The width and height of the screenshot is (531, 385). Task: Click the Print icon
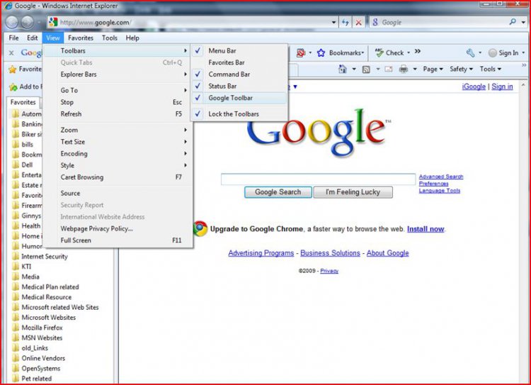point(404,69)
